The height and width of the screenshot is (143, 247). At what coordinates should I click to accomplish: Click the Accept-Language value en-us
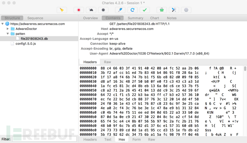click(x=114, y=39)
